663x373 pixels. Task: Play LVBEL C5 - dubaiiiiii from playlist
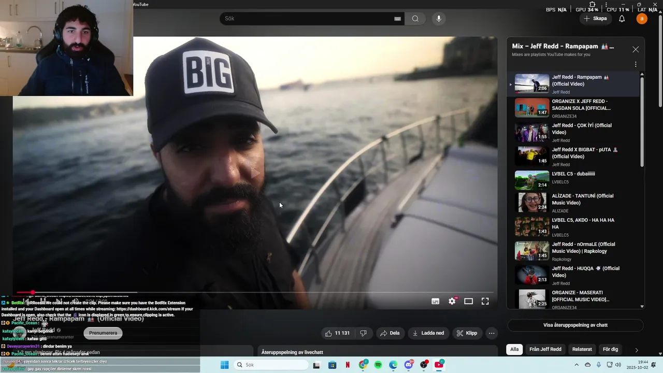tap(574, 180)
